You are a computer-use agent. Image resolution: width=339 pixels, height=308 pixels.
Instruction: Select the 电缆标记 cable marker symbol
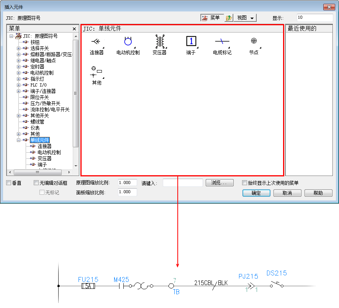(x=222, y=41)
